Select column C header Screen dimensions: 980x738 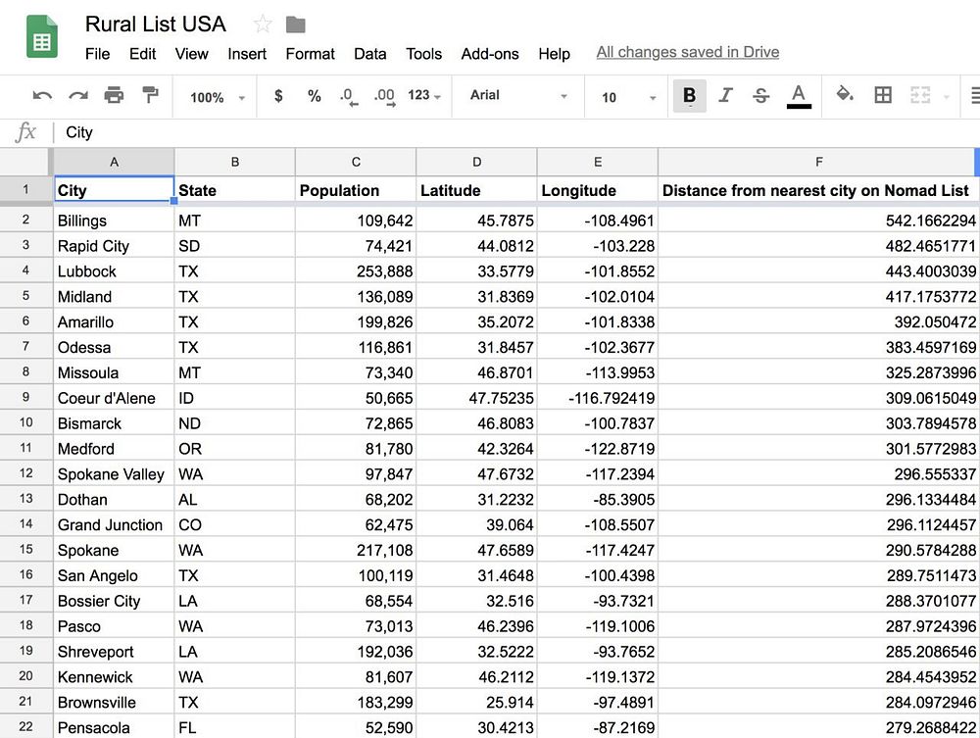coord(356,162)
